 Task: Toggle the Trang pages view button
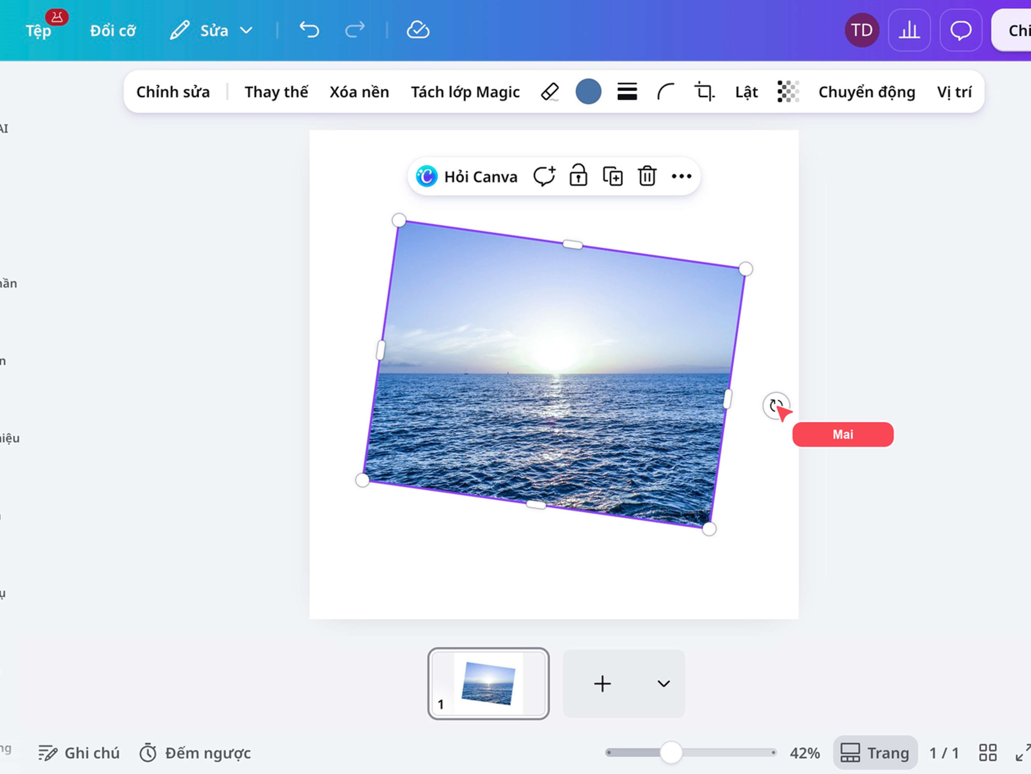click(875, 753)
